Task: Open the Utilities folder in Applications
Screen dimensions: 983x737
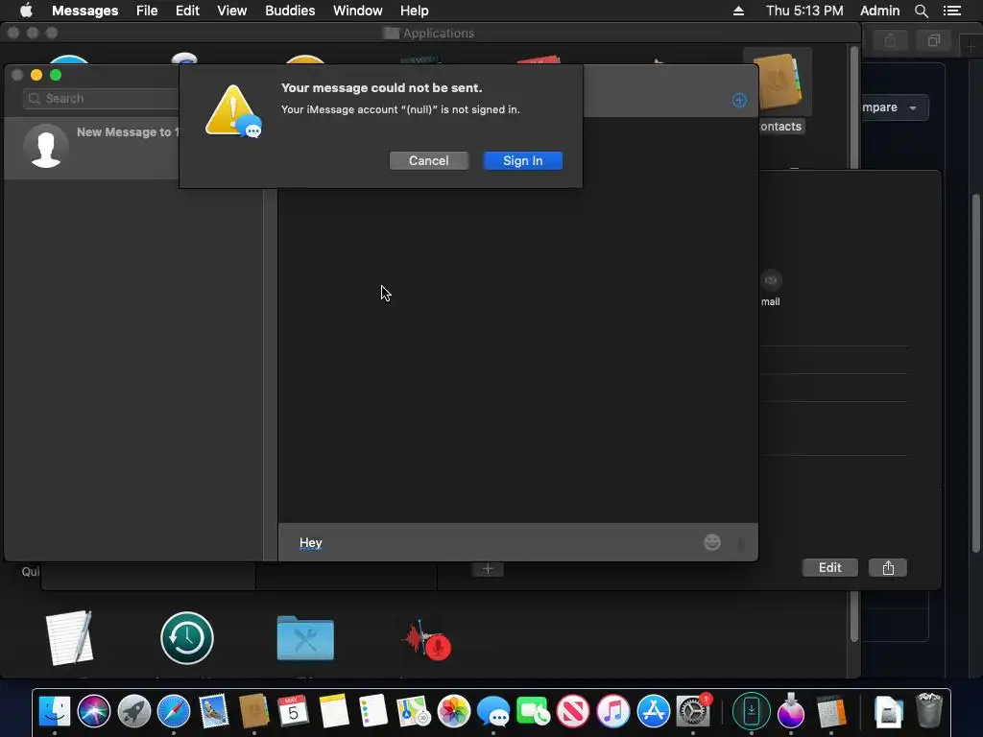Action: (305, 638)
